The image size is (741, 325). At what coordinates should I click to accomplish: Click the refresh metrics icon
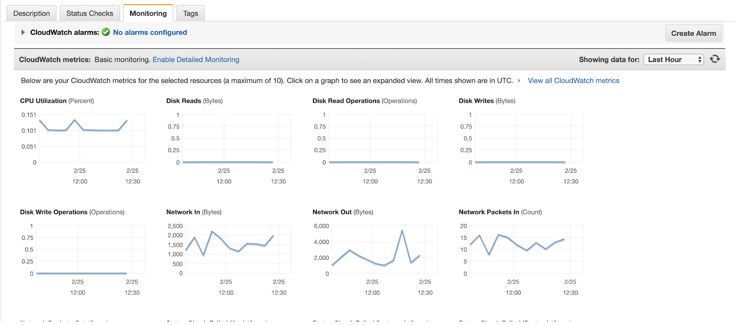coord(715,59)
